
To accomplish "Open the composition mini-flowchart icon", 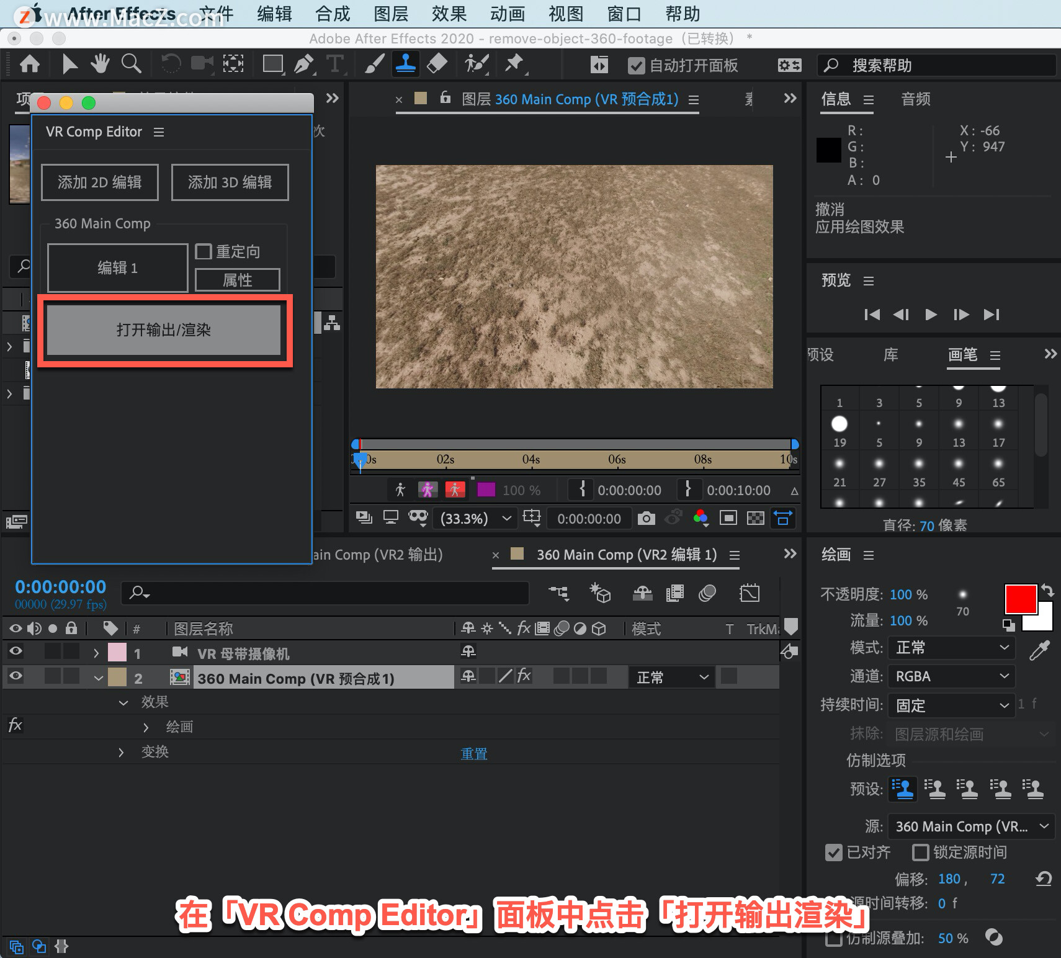I will pyautogui.click(x=558, y=594).
